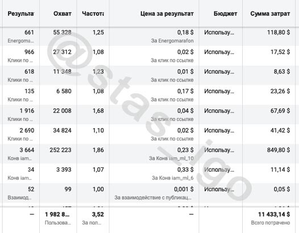Screen dimensions: 299x233
Task: Select the total 11 433,14 $ spent cell
Action: tap(274, 214)
